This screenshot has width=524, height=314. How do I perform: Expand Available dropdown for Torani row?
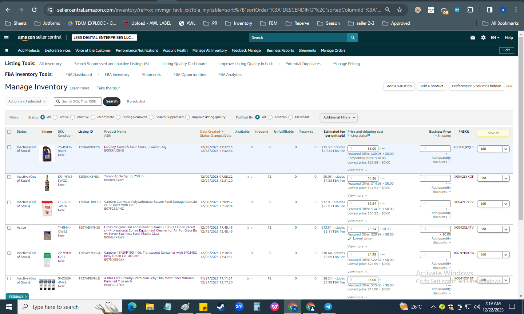click(x=250, y=177)
